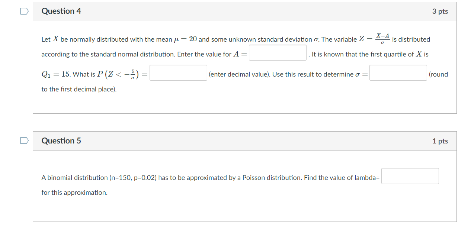The height and width of the screenshot is (226, 471).
Task: Click the P(Z < -5/σ) answer field
Action: click(x=178, y=72)
